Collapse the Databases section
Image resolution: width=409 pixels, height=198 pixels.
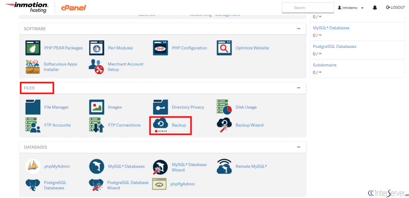[298, 147]
